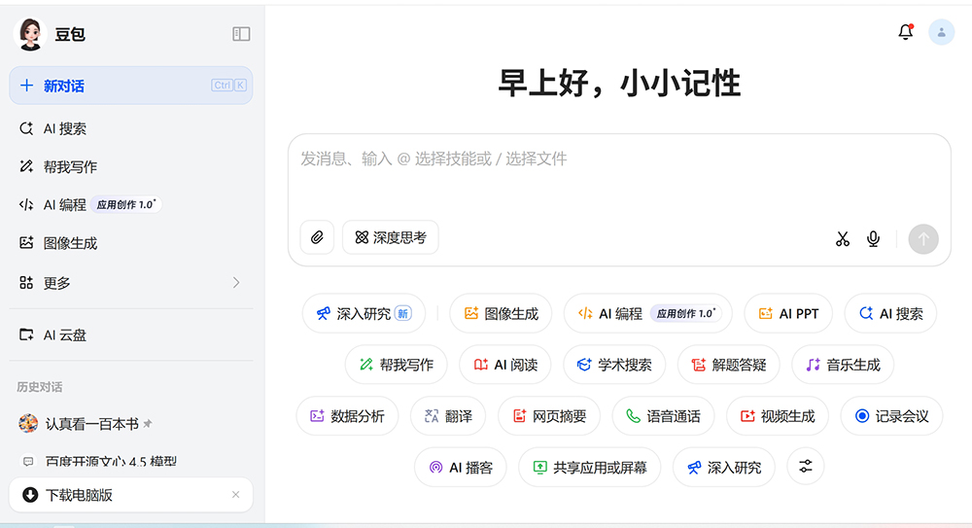Select the 记录会议 skill chip

pos(891,416)
